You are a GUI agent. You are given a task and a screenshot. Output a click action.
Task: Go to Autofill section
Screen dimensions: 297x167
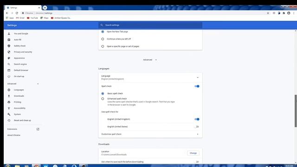(x=18, y=40)
